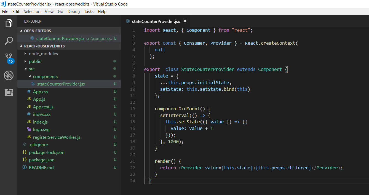Screen dimensions: 369x195
Task: Close the stateCounterProvider.jsx editor tab
Action: coord(185,21)
